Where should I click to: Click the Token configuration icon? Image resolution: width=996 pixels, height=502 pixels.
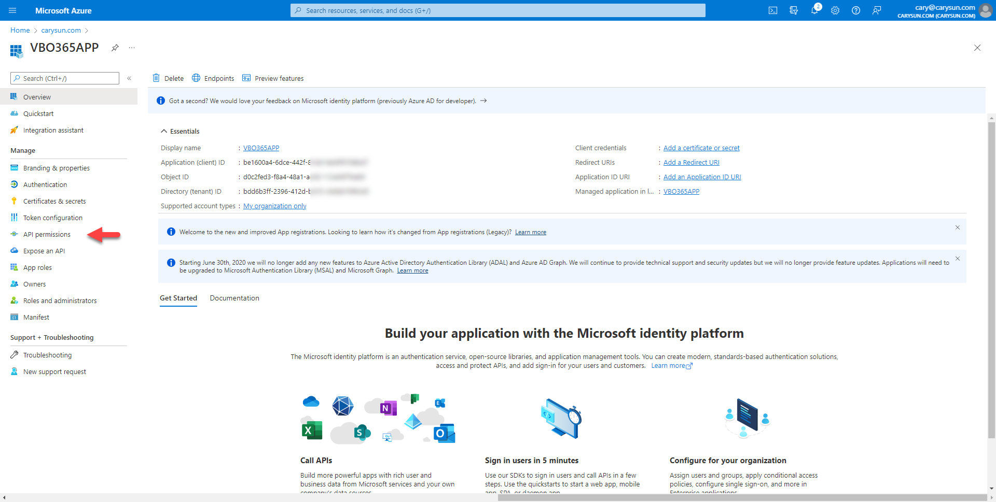(14, 218)
